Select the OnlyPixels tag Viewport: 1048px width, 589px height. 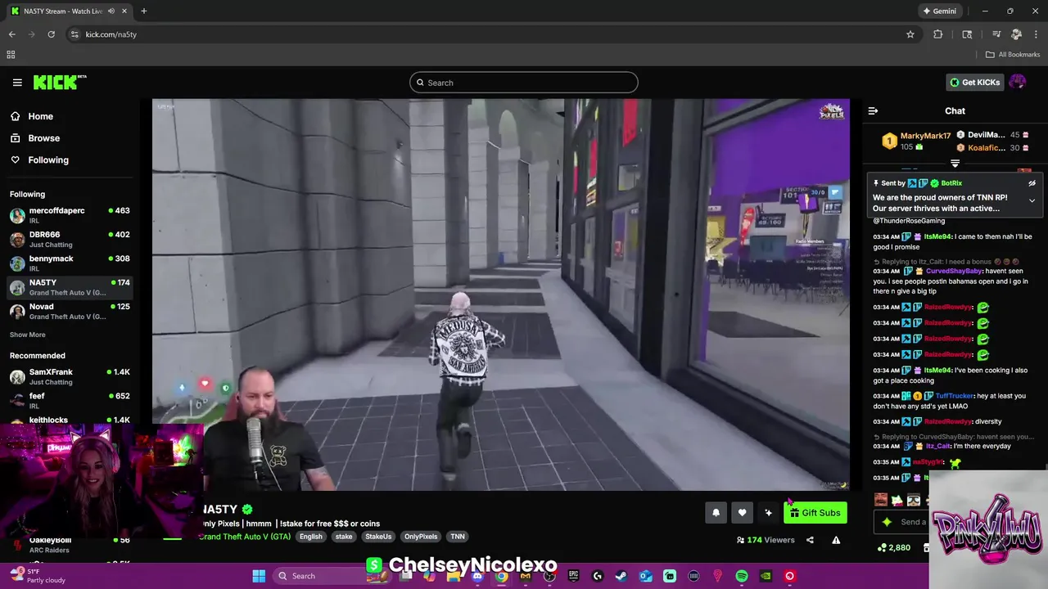click(x=421, y=537)
